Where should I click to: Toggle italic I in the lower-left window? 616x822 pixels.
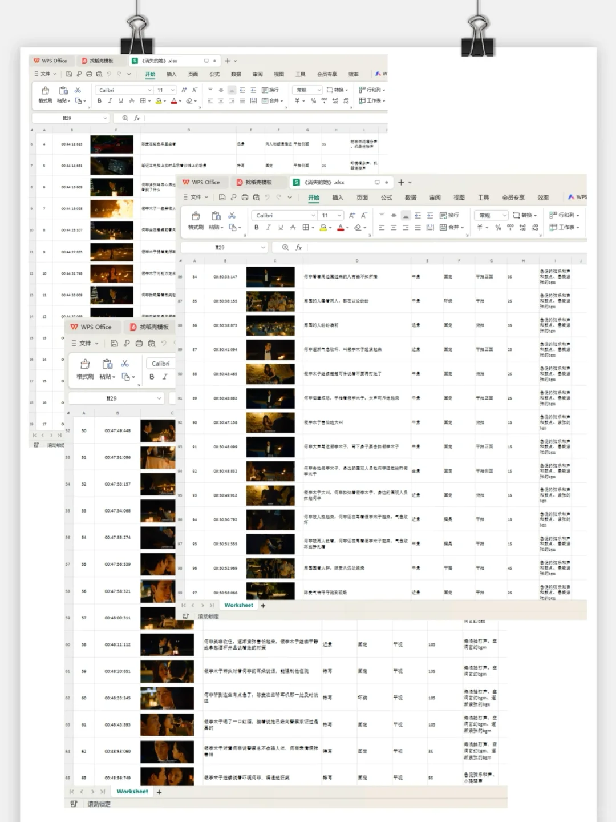point(165,377)
